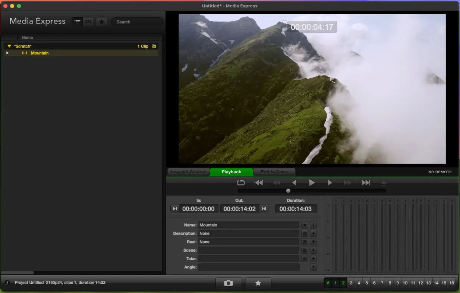The image size is (460, 293).
Task: Click the 00:00:04:17 timecode overlay
Action: point(312,27)
